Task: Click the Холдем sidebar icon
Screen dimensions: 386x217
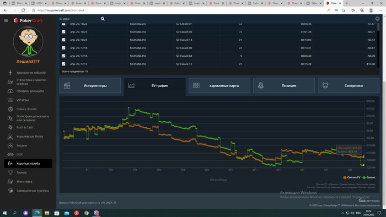Action: point(10,145)
